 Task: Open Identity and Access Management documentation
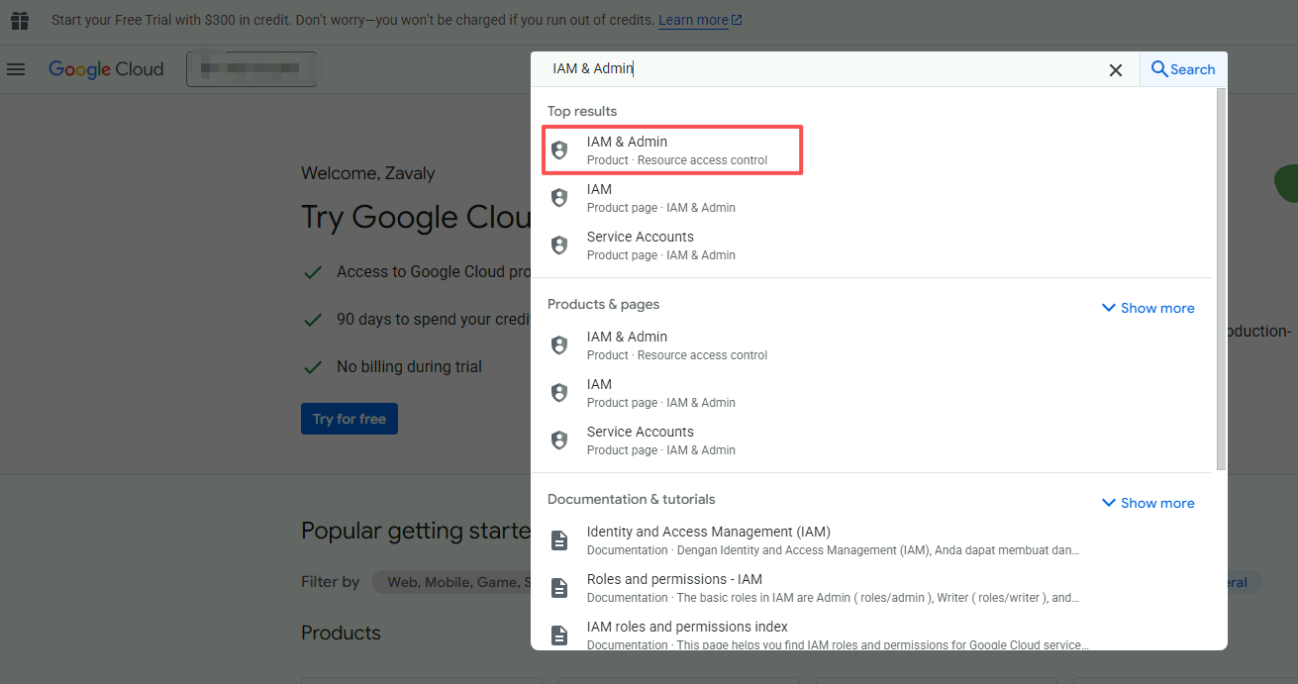pos(870,540)
